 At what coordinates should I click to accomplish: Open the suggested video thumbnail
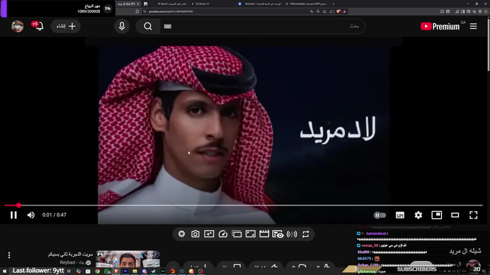click(x=128, y=259)
